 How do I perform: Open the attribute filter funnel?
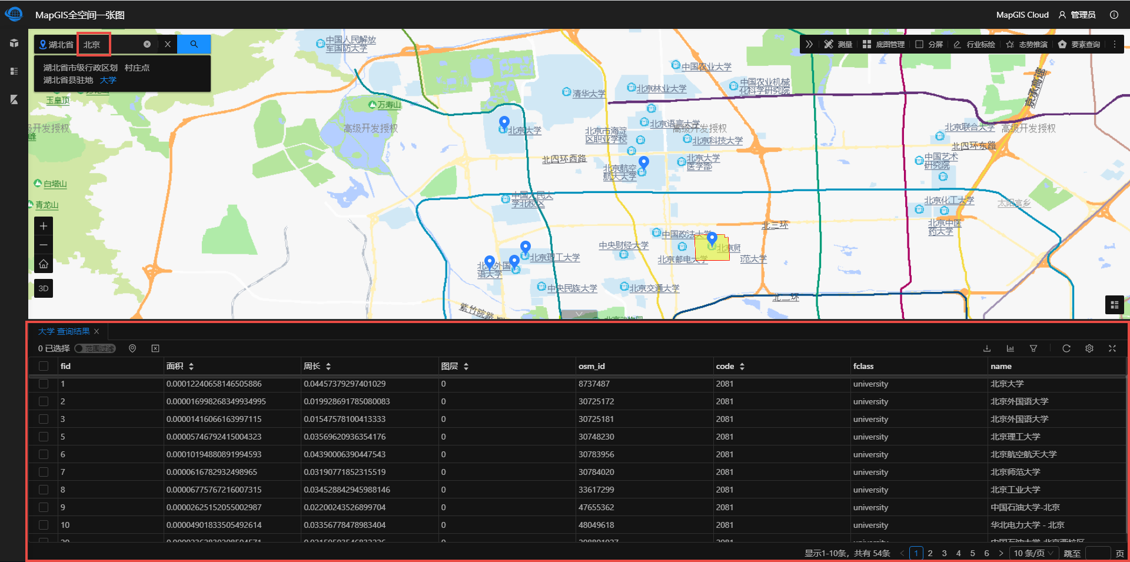(1033, 348)
